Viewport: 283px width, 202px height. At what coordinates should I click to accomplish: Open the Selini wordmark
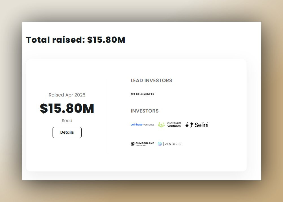201,125
